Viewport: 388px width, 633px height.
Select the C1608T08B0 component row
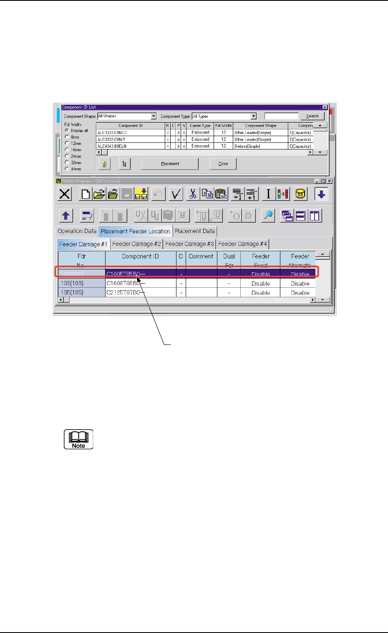[x=186, y=284]
